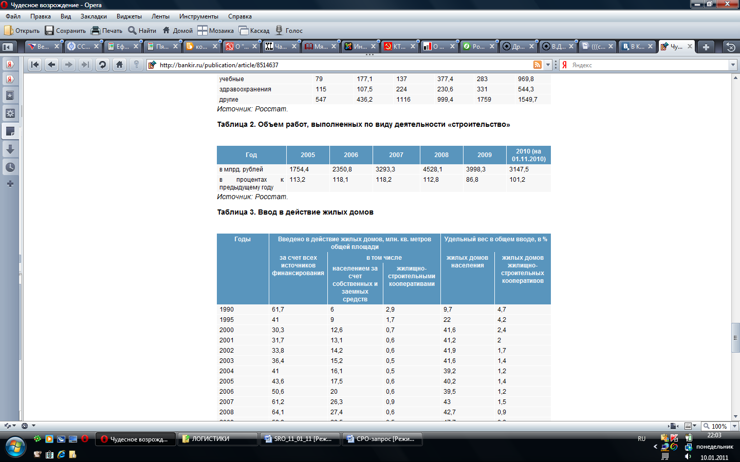The image size is (740, 462).
Task: Open the Виджеты menu
Action: pos(129,16)
